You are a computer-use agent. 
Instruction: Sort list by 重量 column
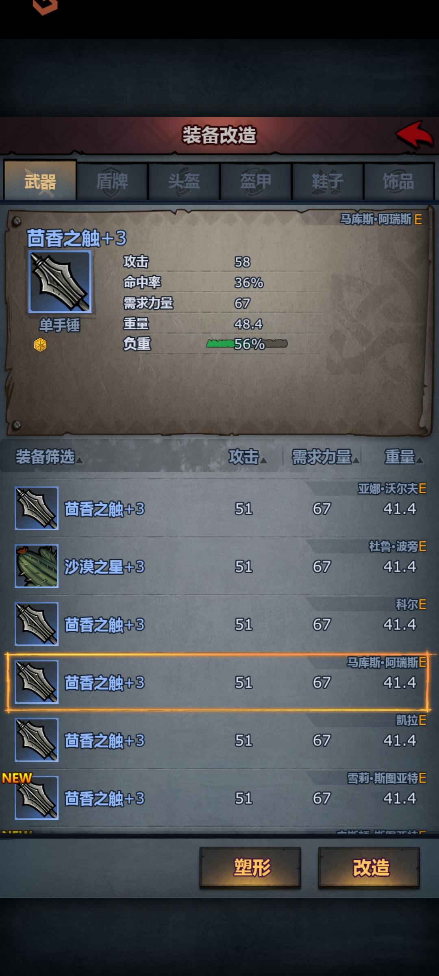[404, 457]
